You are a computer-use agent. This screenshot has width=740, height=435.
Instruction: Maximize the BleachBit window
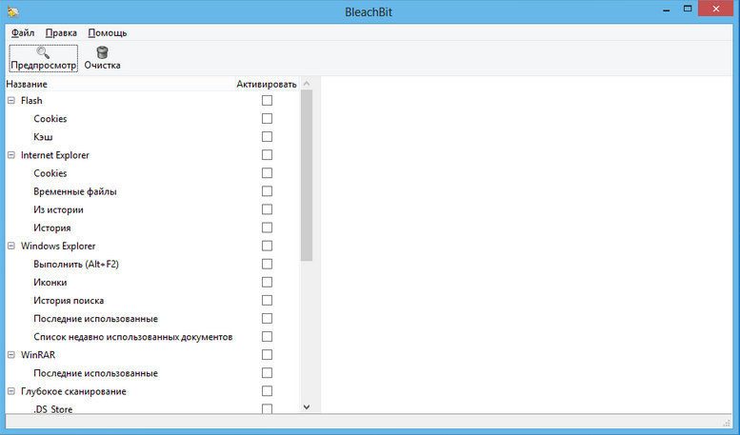(688, 9)
